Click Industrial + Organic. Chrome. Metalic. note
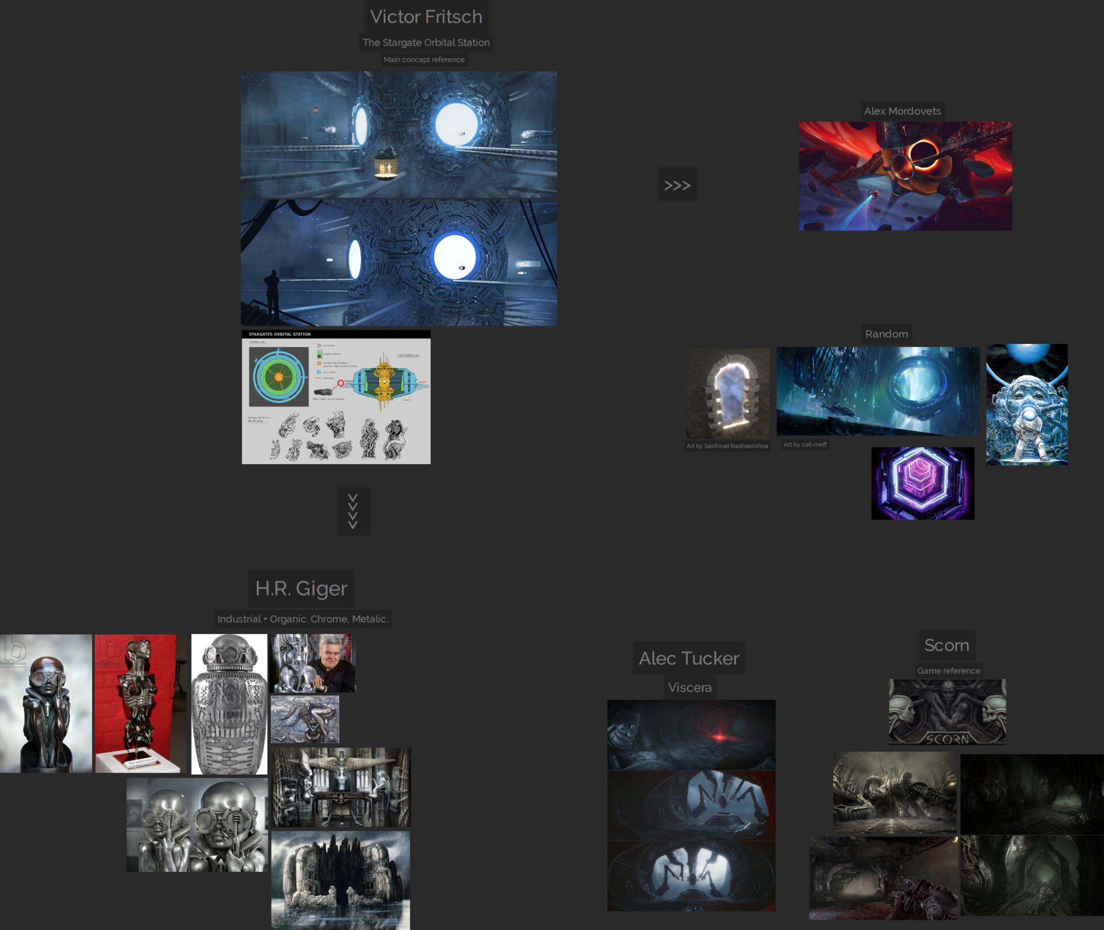This screenshot has height=930, width=1104. tap(302, 619)
